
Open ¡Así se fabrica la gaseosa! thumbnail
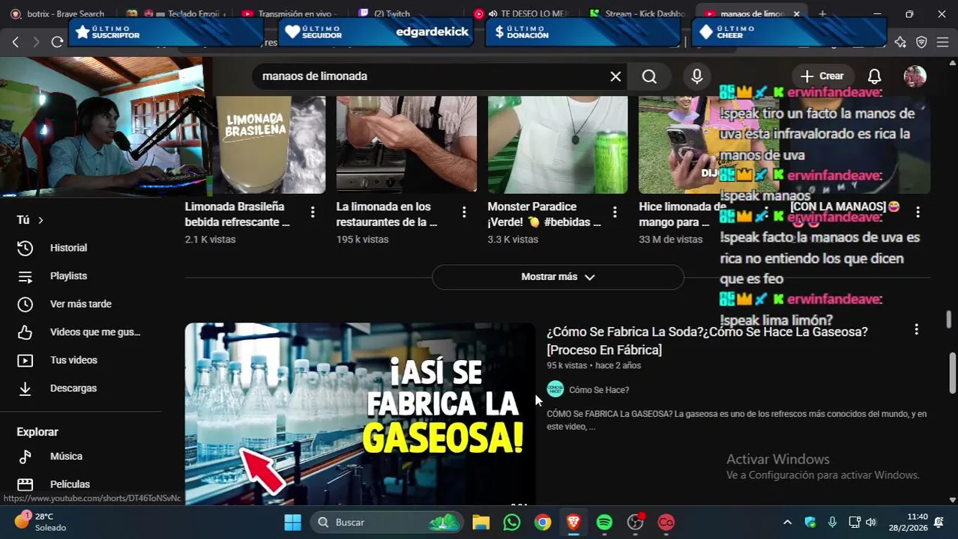[360, 413]
